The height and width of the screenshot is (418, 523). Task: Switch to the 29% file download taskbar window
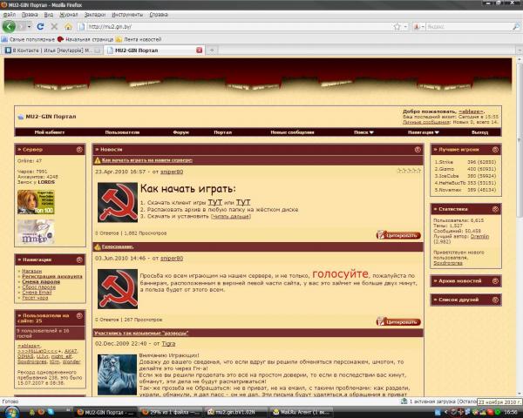pyautogui.click(x=171, y=412)
